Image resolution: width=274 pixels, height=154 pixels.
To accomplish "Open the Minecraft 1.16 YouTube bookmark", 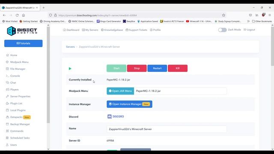I will click(x=199, y=21).
